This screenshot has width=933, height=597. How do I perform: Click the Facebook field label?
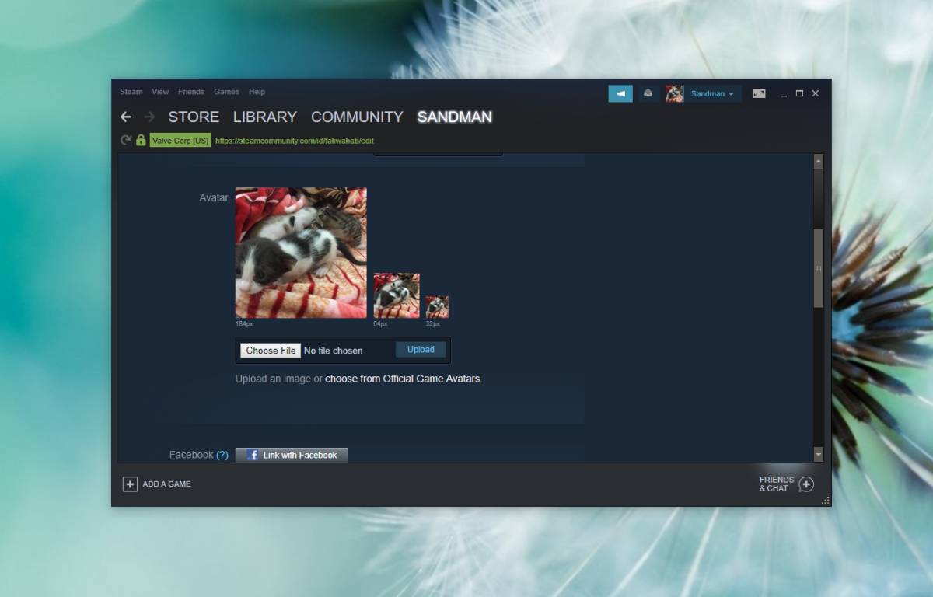click(x=191, y=455)
